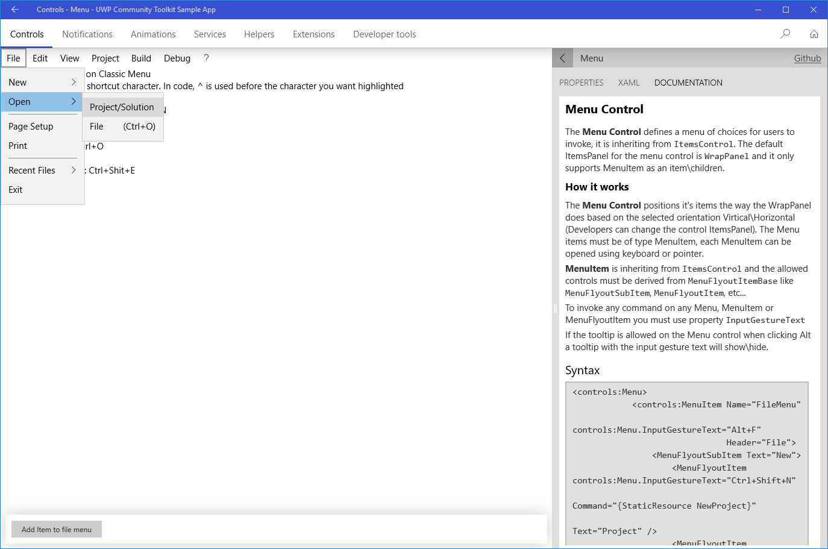The image size is (828, 549).
Task: Open the Github link
Action: [808, 58]
